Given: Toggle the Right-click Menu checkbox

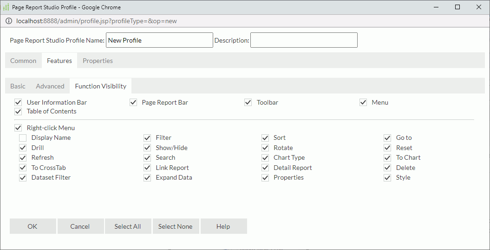Looking at the screenshot, I should pyautogui.click(x=18, y=128).
